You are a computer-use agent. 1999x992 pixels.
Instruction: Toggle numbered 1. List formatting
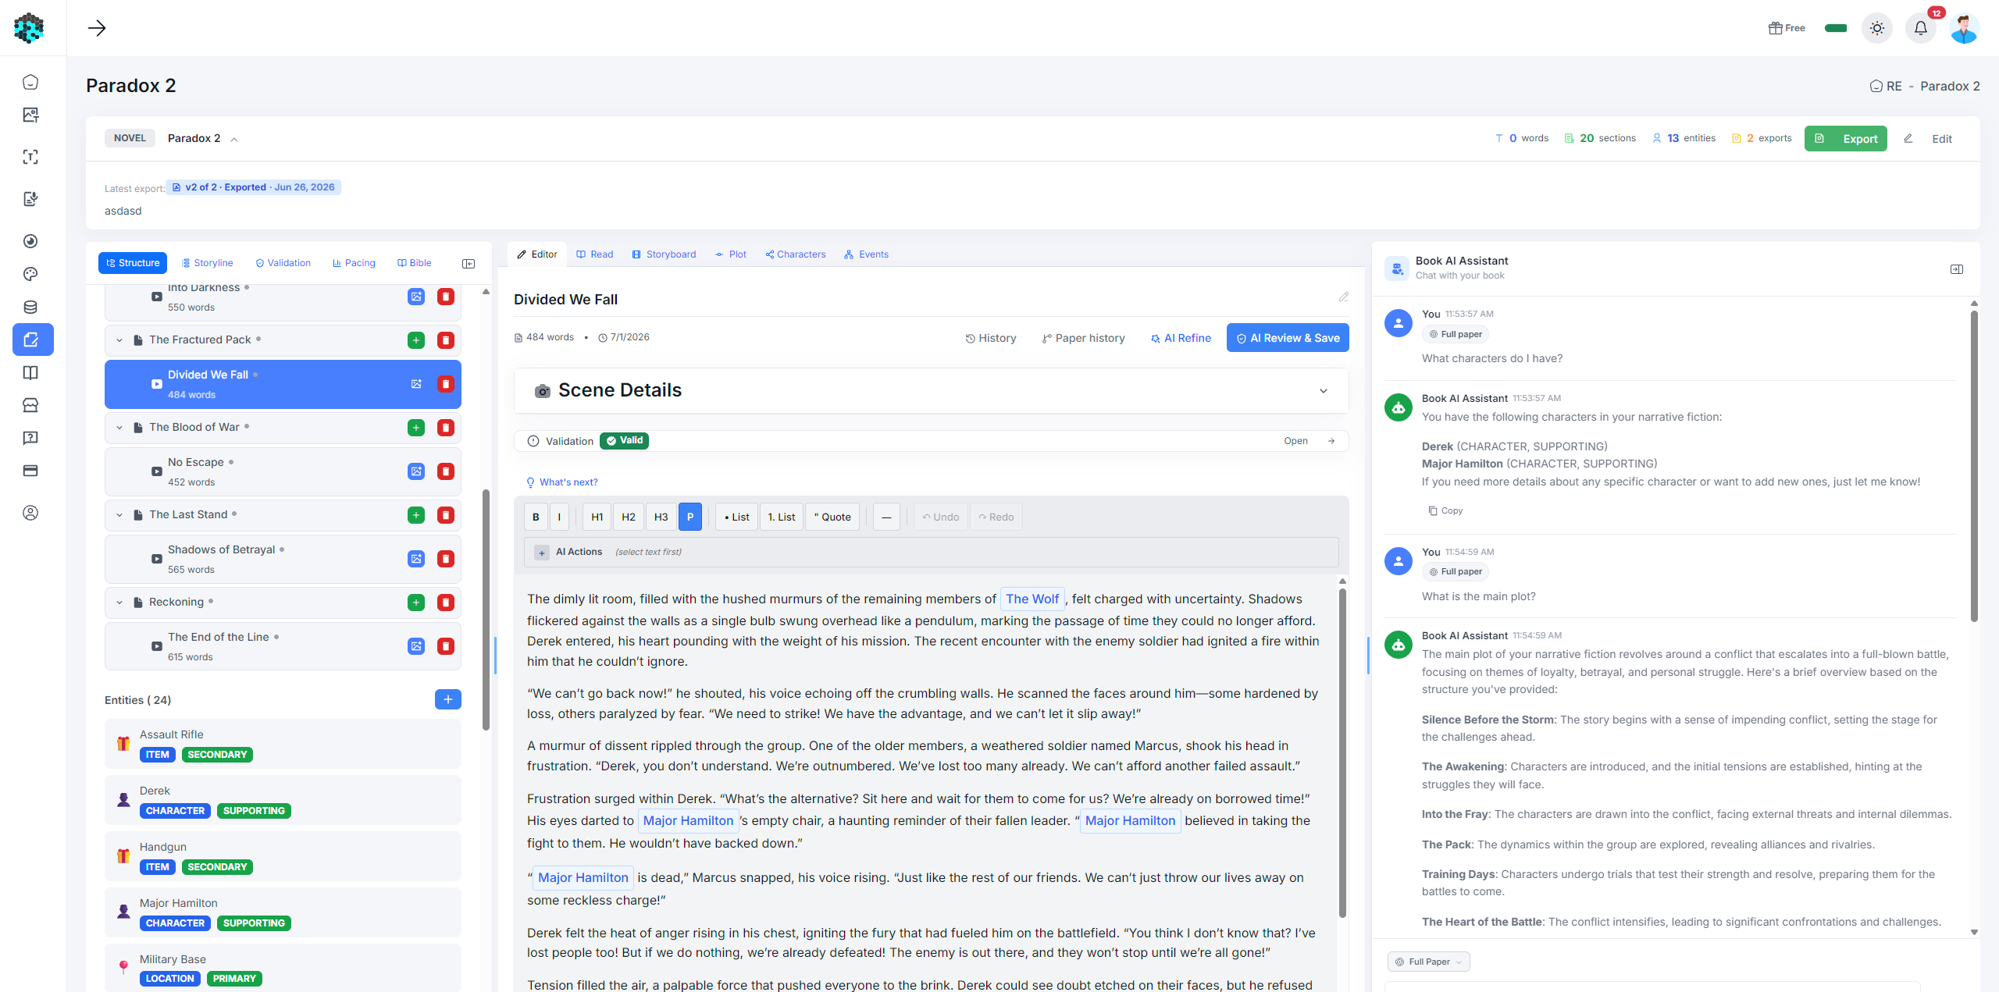[782, 517]
